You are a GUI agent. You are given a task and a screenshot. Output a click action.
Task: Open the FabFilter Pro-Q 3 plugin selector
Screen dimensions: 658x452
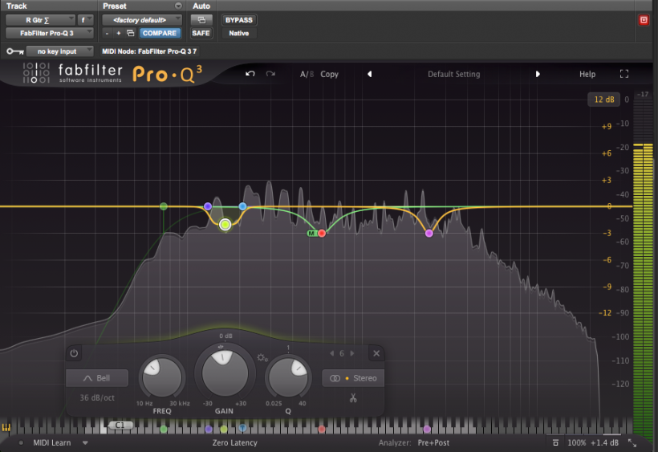tap(49, 33)
